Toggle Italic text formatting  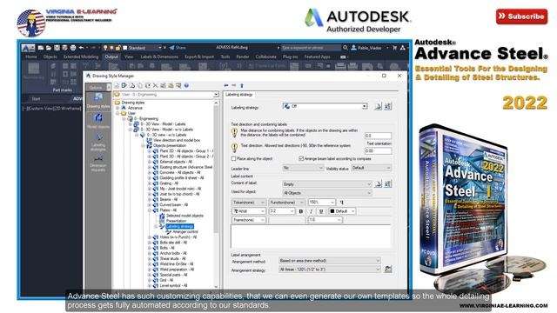click(312, 211)
